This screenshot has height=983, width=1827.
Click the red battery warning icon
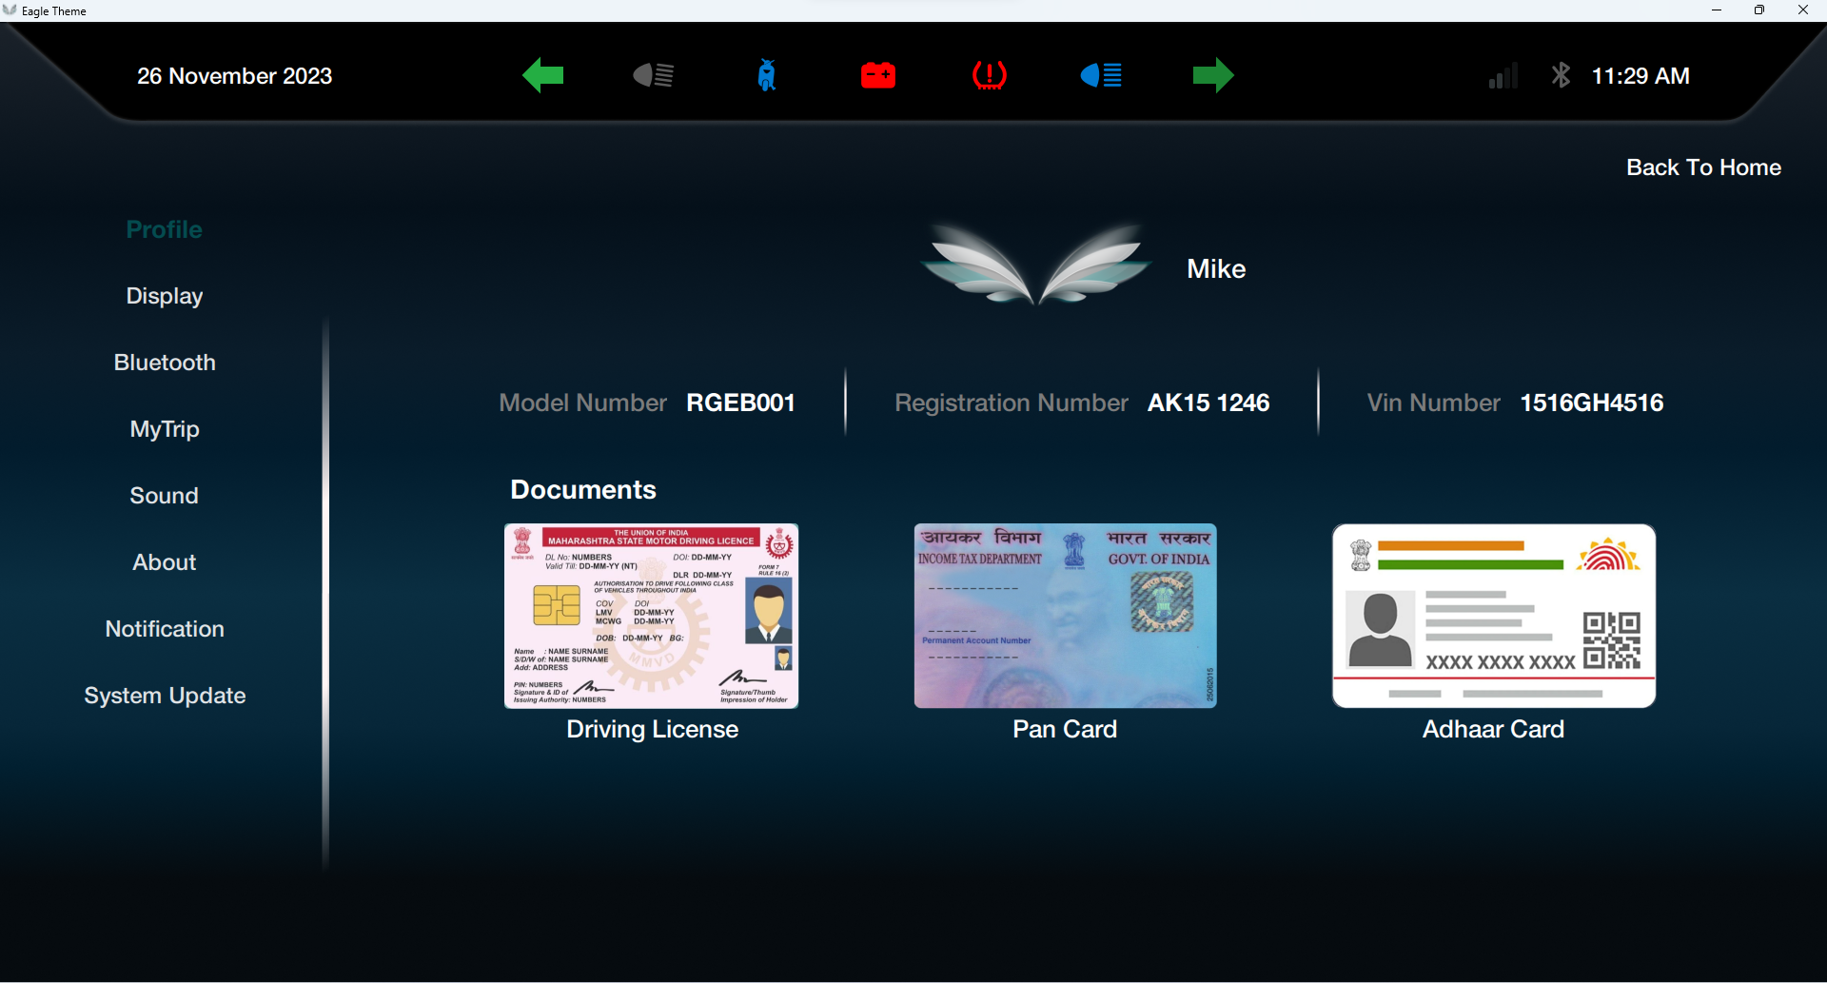(878, 75)
